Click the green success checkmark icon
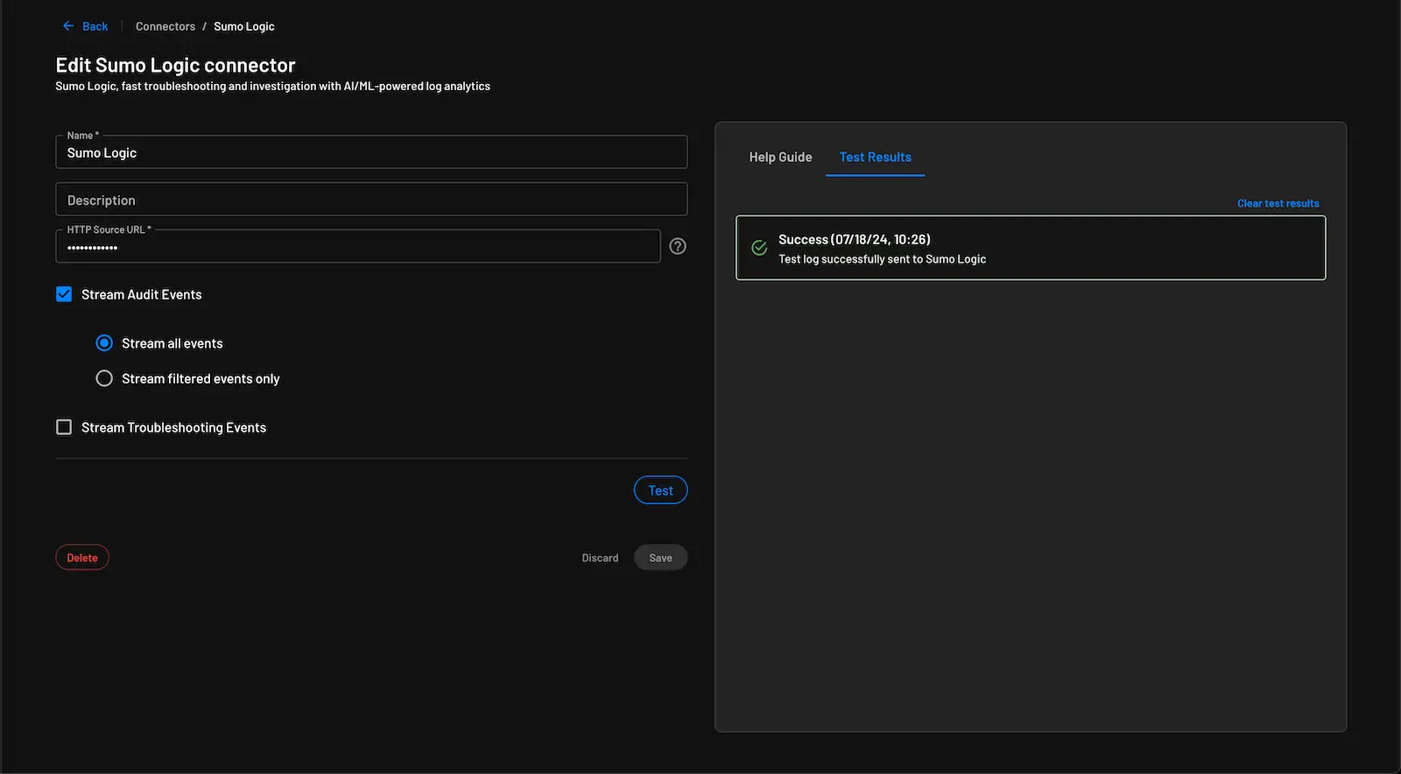Image resolution: width=1401 pixels, height=774 pixels. (x=759, y=248)
